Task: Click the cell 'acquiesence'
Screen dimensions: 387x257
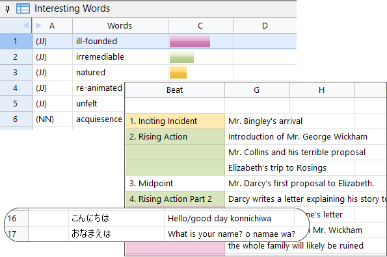Action: click(99, 119)
